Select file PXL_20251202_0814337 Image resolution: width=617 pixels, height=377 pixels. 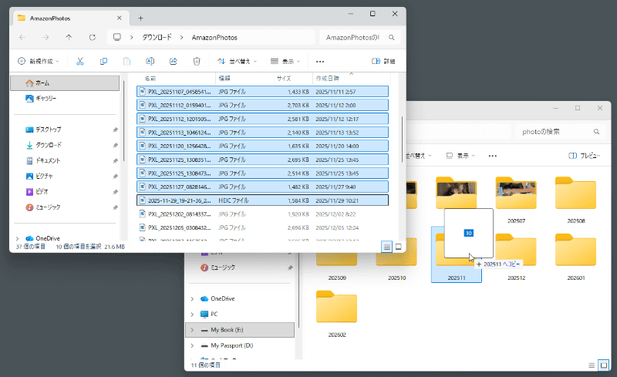tap(262, 214)
